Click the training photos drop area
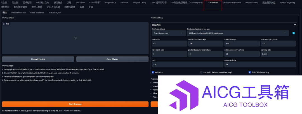The height and width of the screenshot is (114, 302). pos(75,38)
